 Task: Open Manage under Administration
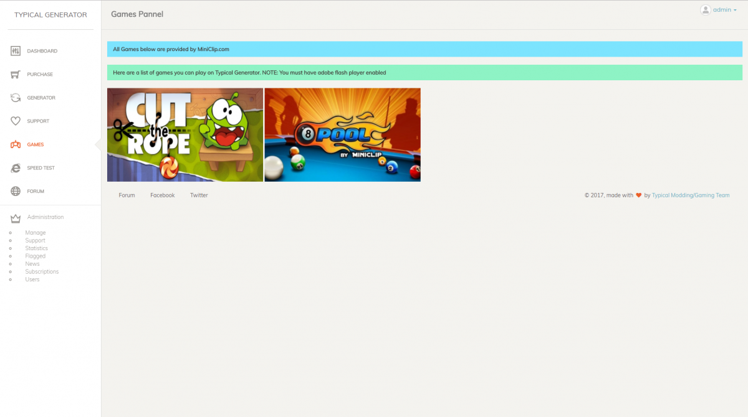(36, 233)
